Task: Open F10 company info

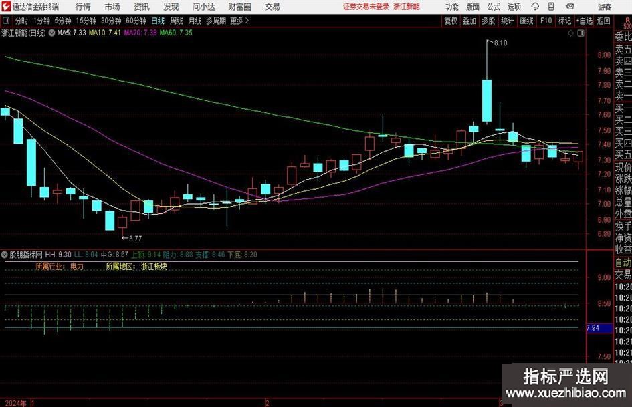Action: point(546,21)
